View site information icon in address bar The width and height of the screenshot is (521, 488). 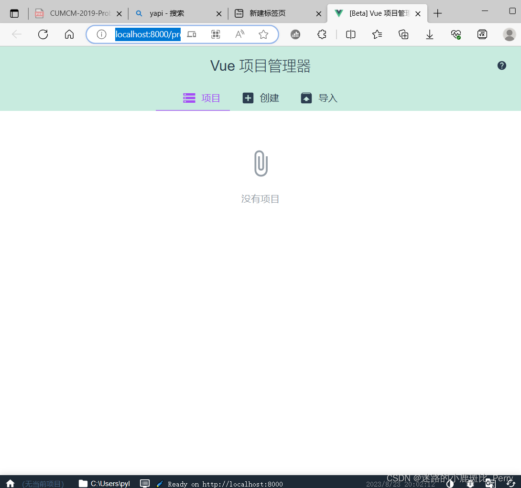pyautogui.click(x=101, y=34)
